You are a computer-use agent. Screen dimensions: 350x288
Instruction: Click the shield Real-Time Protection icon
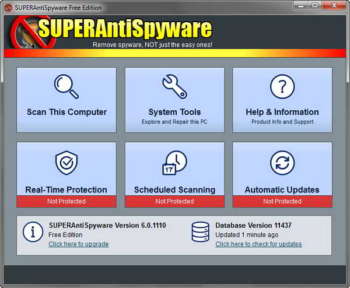[x=66, y=163]
